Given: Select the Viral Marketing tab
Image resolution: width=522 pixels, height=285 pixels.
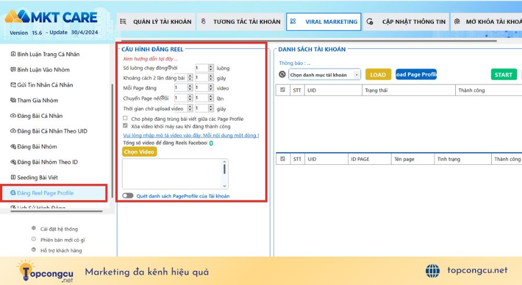Looking at the screenshot, I should click(324, 21).
